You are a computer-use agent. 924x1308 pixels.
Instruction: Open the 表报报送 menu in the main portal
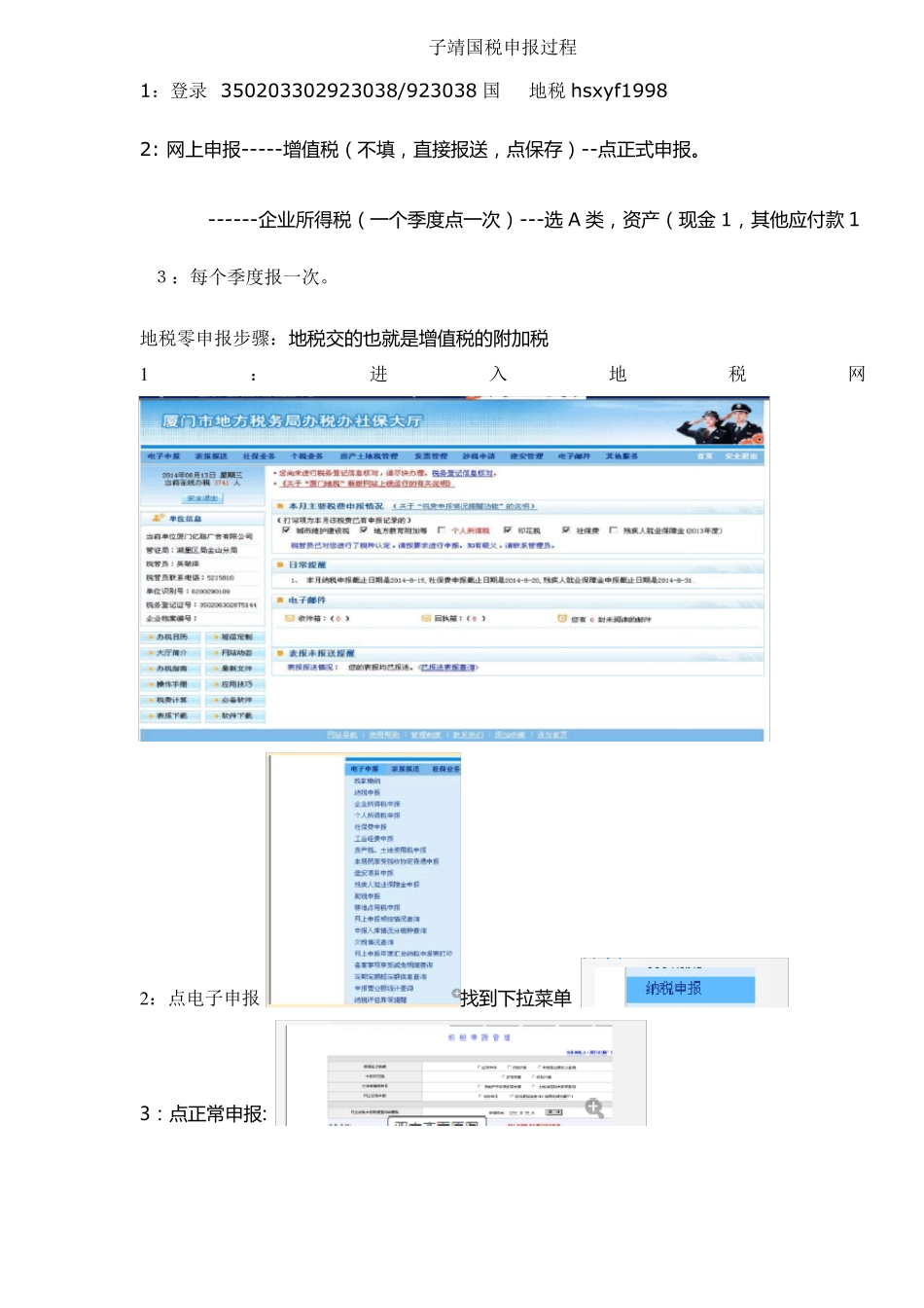211,456
